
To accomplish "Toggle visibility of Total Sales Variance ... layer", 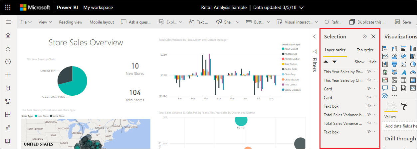I will coord(368,123).
